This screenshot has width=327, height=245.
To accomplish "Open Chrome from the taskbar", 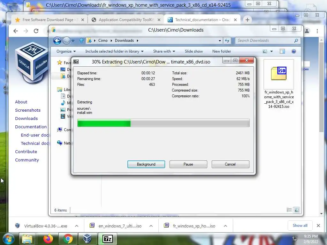I will click(68, 239).
